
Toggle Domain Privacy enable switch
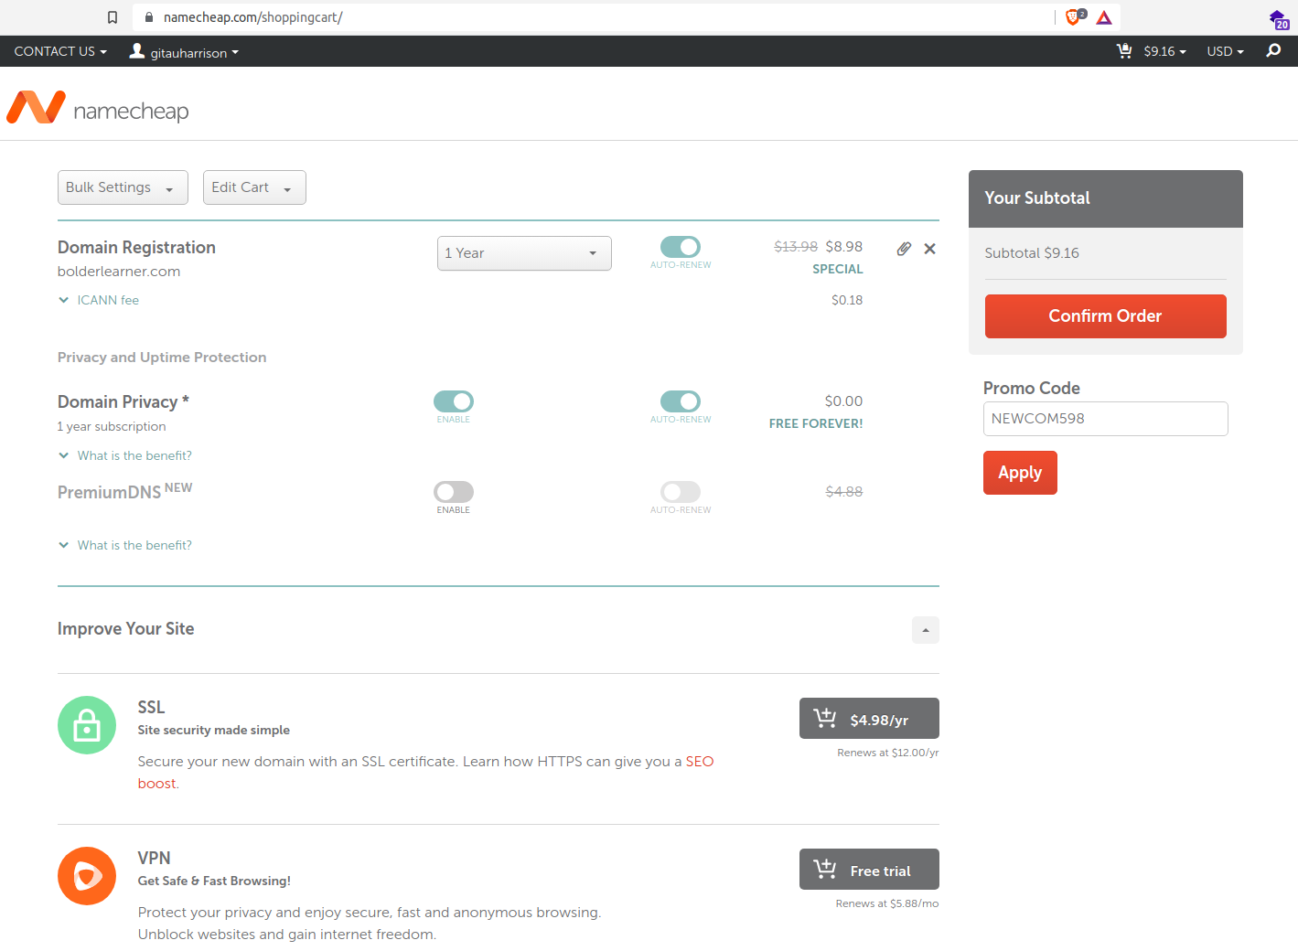[454, 401]
